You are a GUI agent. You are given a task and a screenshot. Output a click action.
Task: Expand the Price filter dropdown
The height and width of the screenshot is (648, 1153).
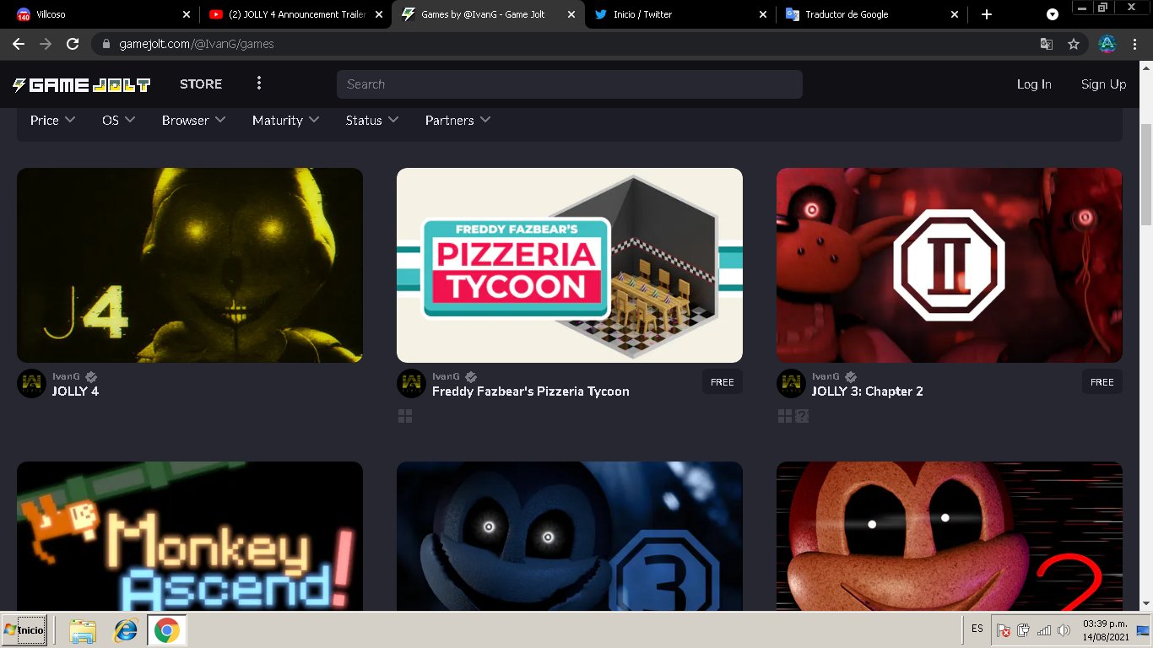[x=52, y=121]
